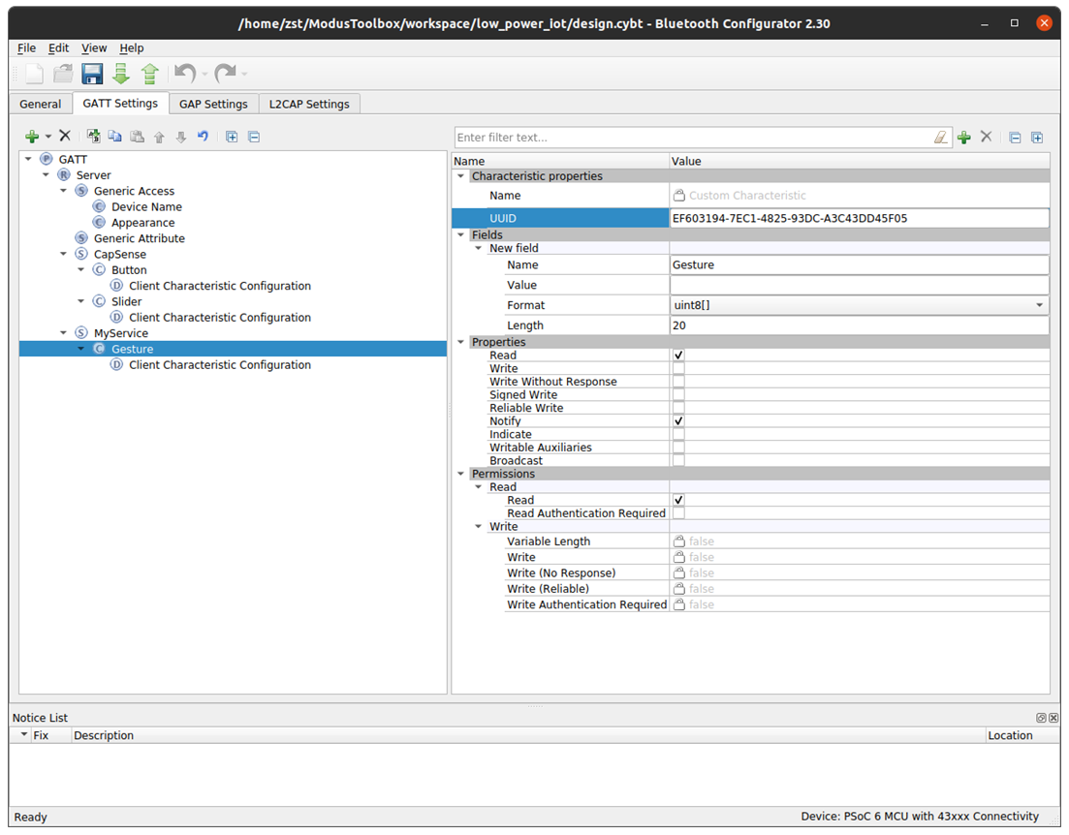Viewport: 1069px width, 835px height.
Task: Toggle the Indicate property checkbox
Action: coord(678,435)
